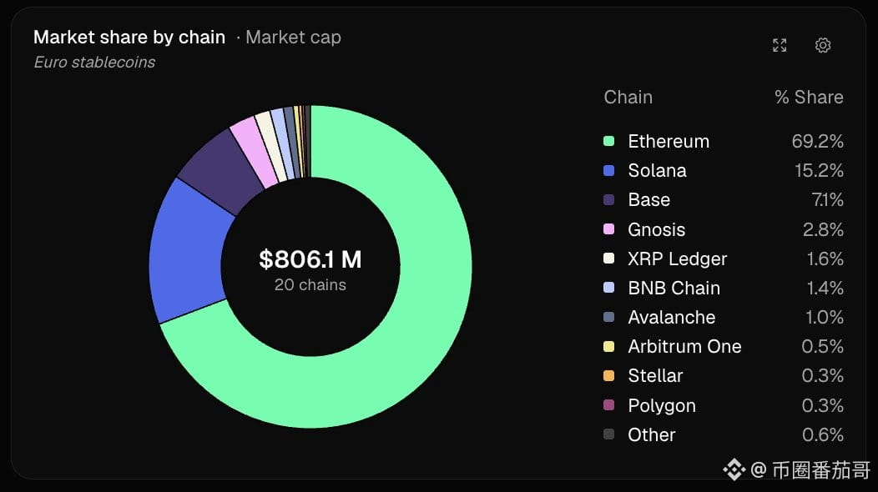This screenshot has width=878, height=492.
Task: Select the Other legend entry
Action: (723, 434)
